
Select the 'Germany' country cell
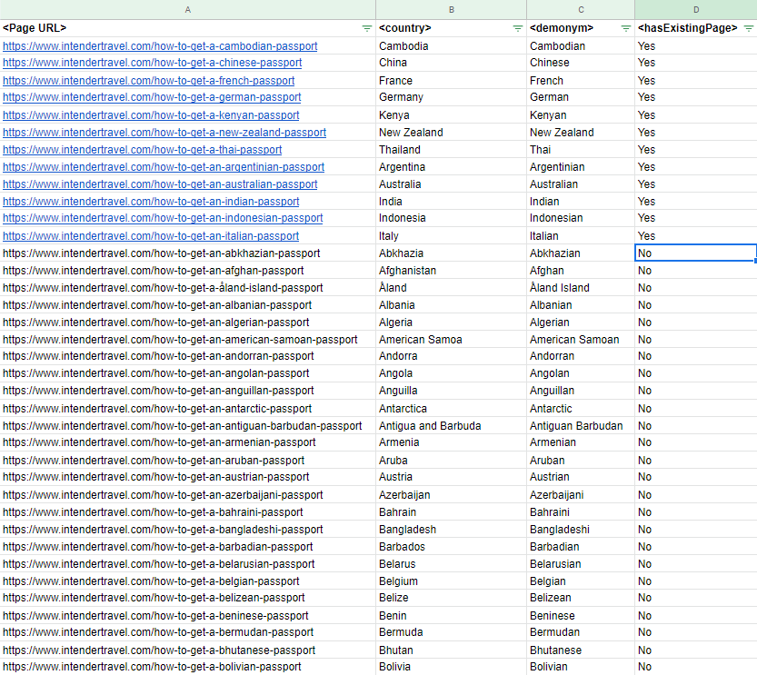coord(452,97)
